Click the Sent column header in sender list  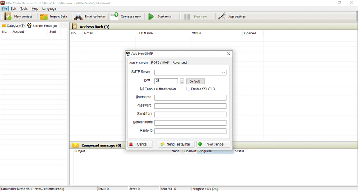click(x=54, y=32)
